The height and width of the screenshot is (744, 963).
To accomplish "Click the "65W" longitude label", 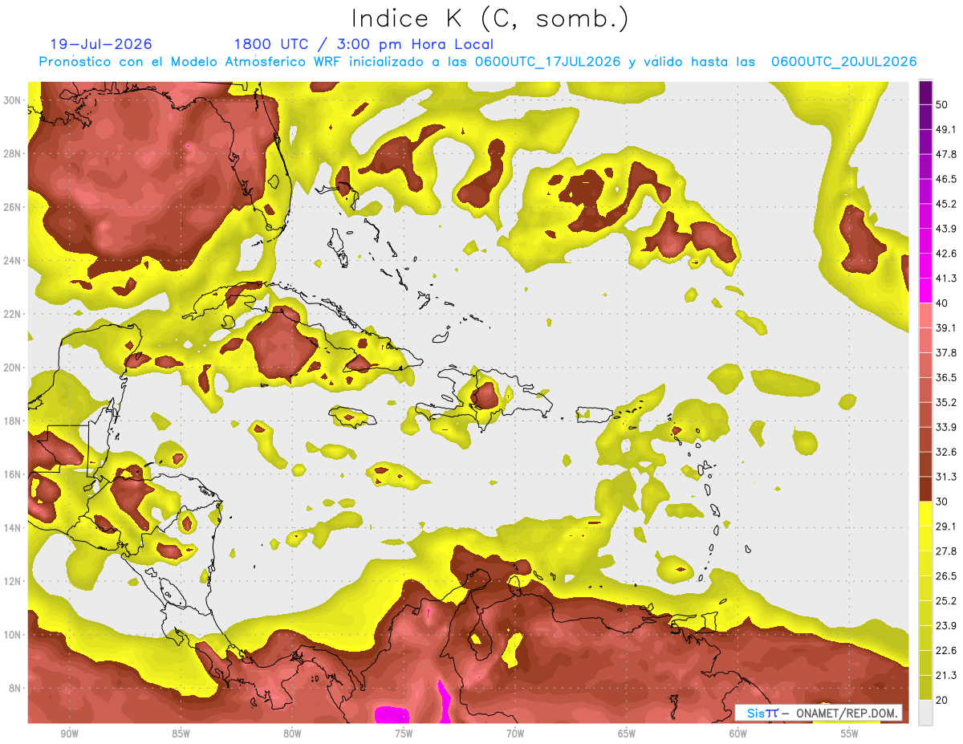I will (627, 734).
